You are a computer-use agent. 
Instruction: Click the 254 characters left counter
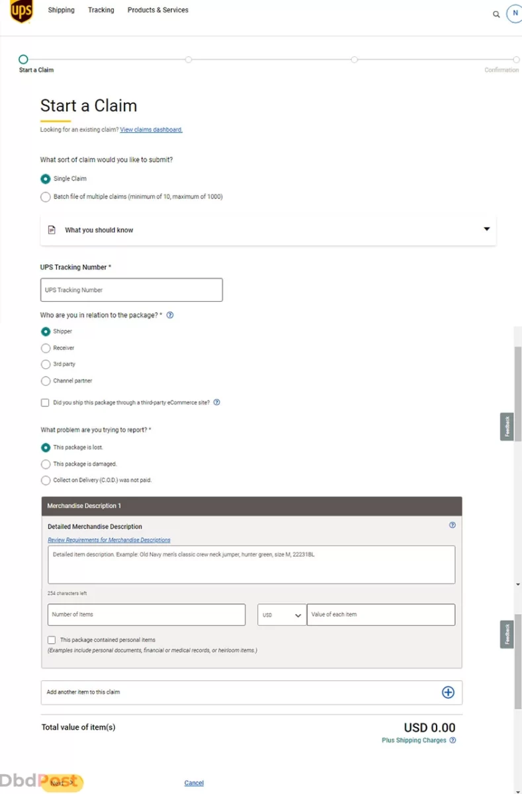click(x=67, y=594)
